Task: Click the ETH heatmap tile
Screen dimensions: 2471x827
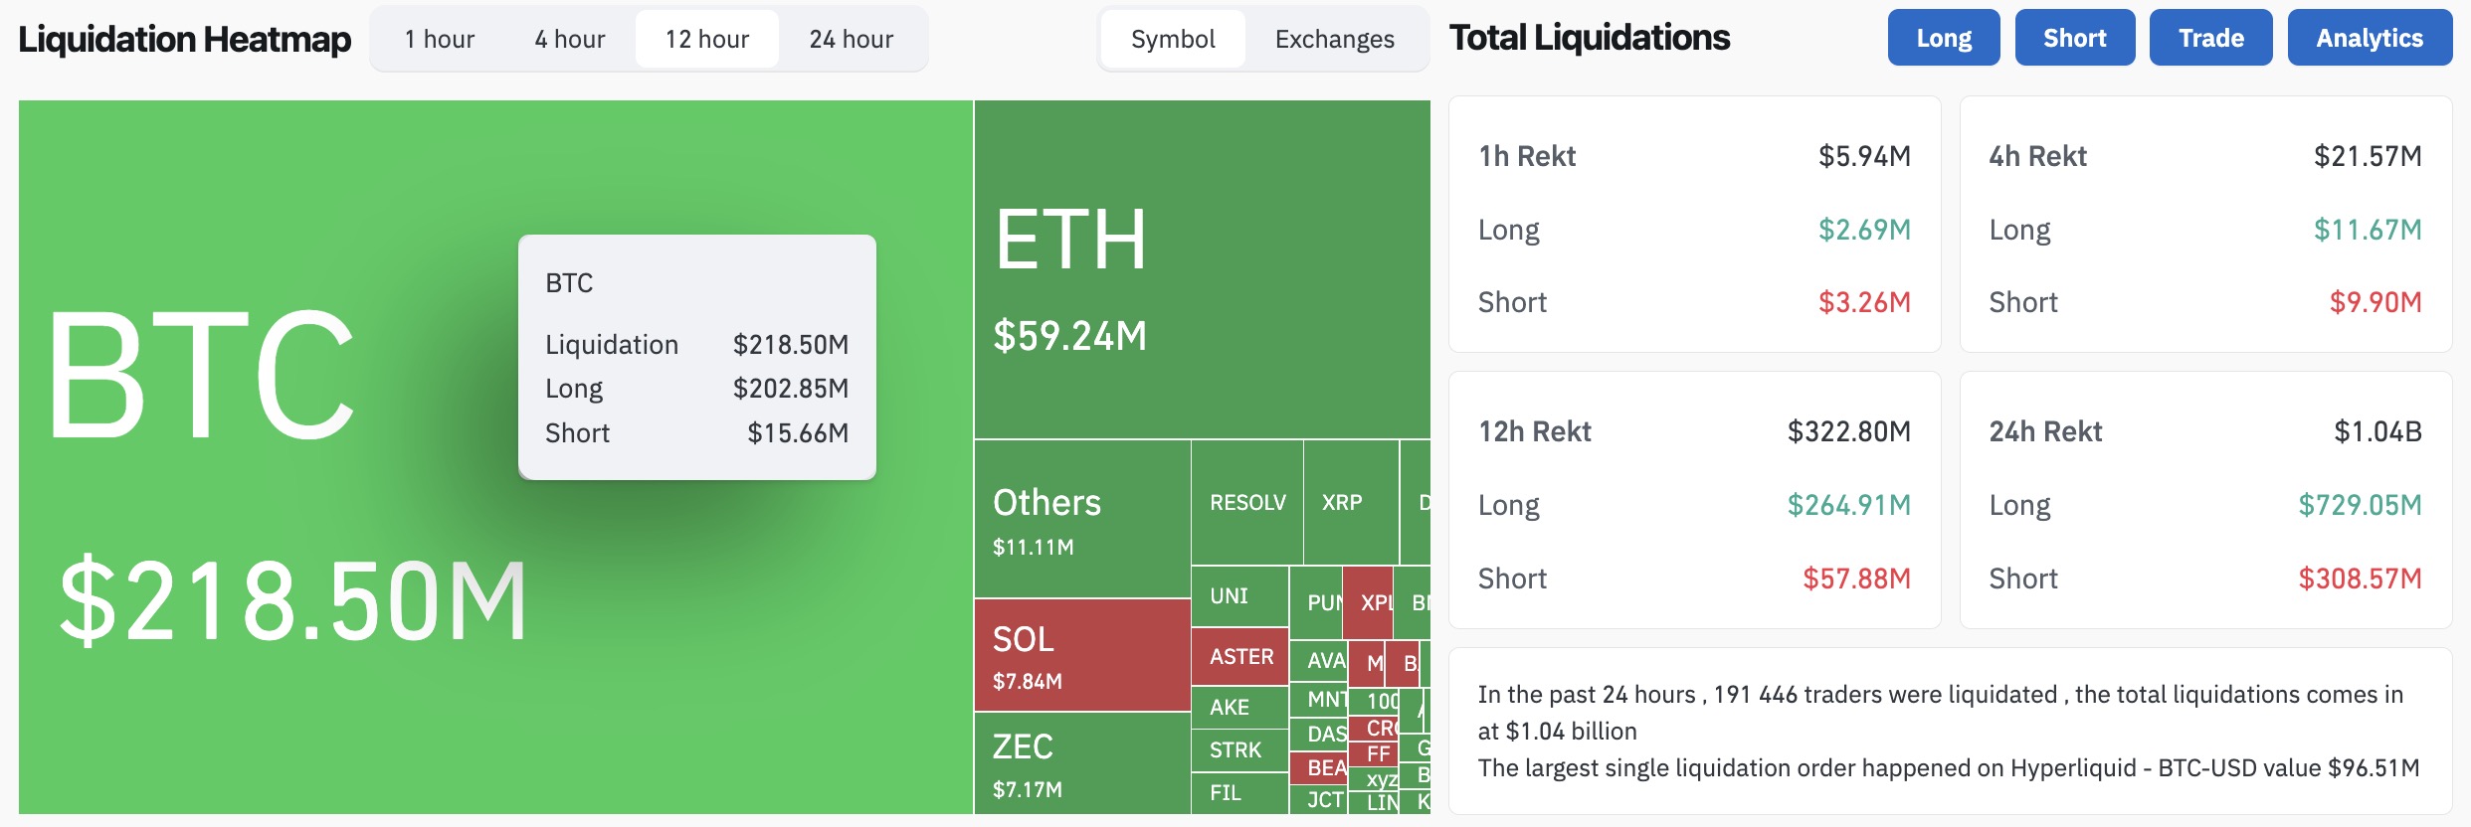Action: click(1202, 268)
